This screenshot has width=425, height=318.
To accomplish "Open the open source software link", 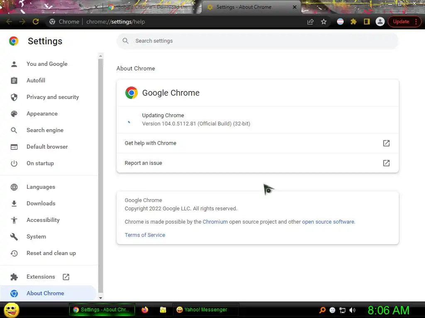I will [328, 222].
